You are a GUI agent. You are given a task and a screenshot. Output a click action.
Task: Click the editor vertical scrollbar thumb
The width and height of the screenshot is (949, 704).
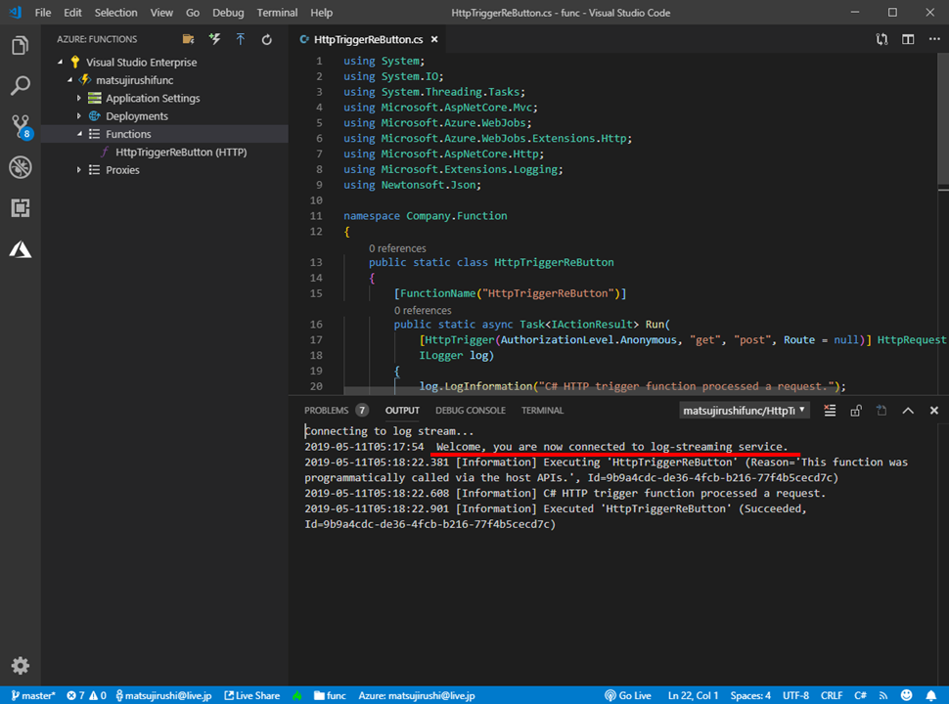tap(943, 118)
